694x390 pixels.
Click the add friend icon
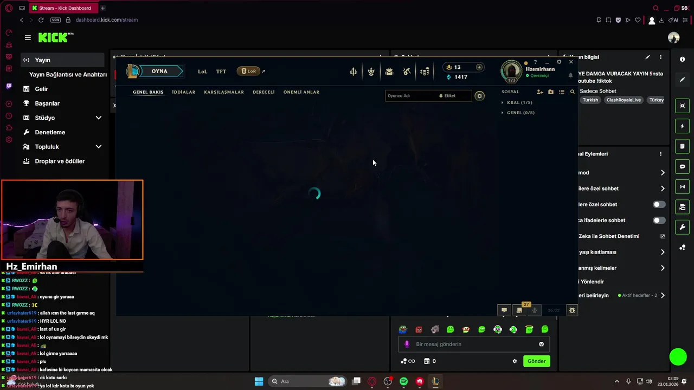pyautogui.click(x=540, y=92)
